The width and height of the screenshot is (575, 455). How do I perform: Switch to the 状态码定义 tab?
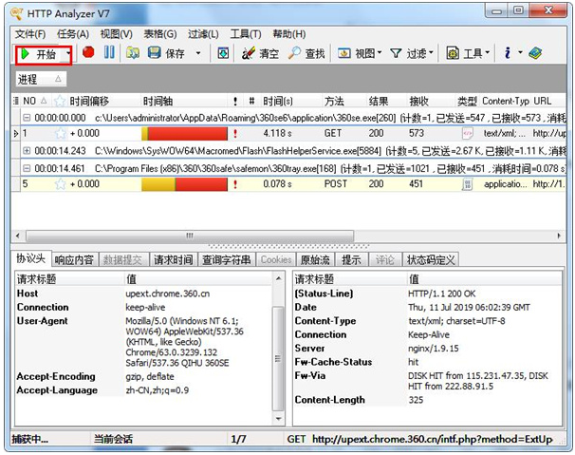pyautogui.click(x=431, y=260)
